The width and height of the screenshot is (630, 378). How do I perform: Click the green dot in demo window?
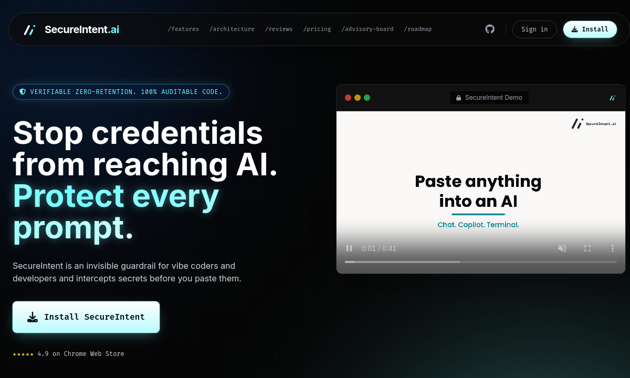pos(367,98)
